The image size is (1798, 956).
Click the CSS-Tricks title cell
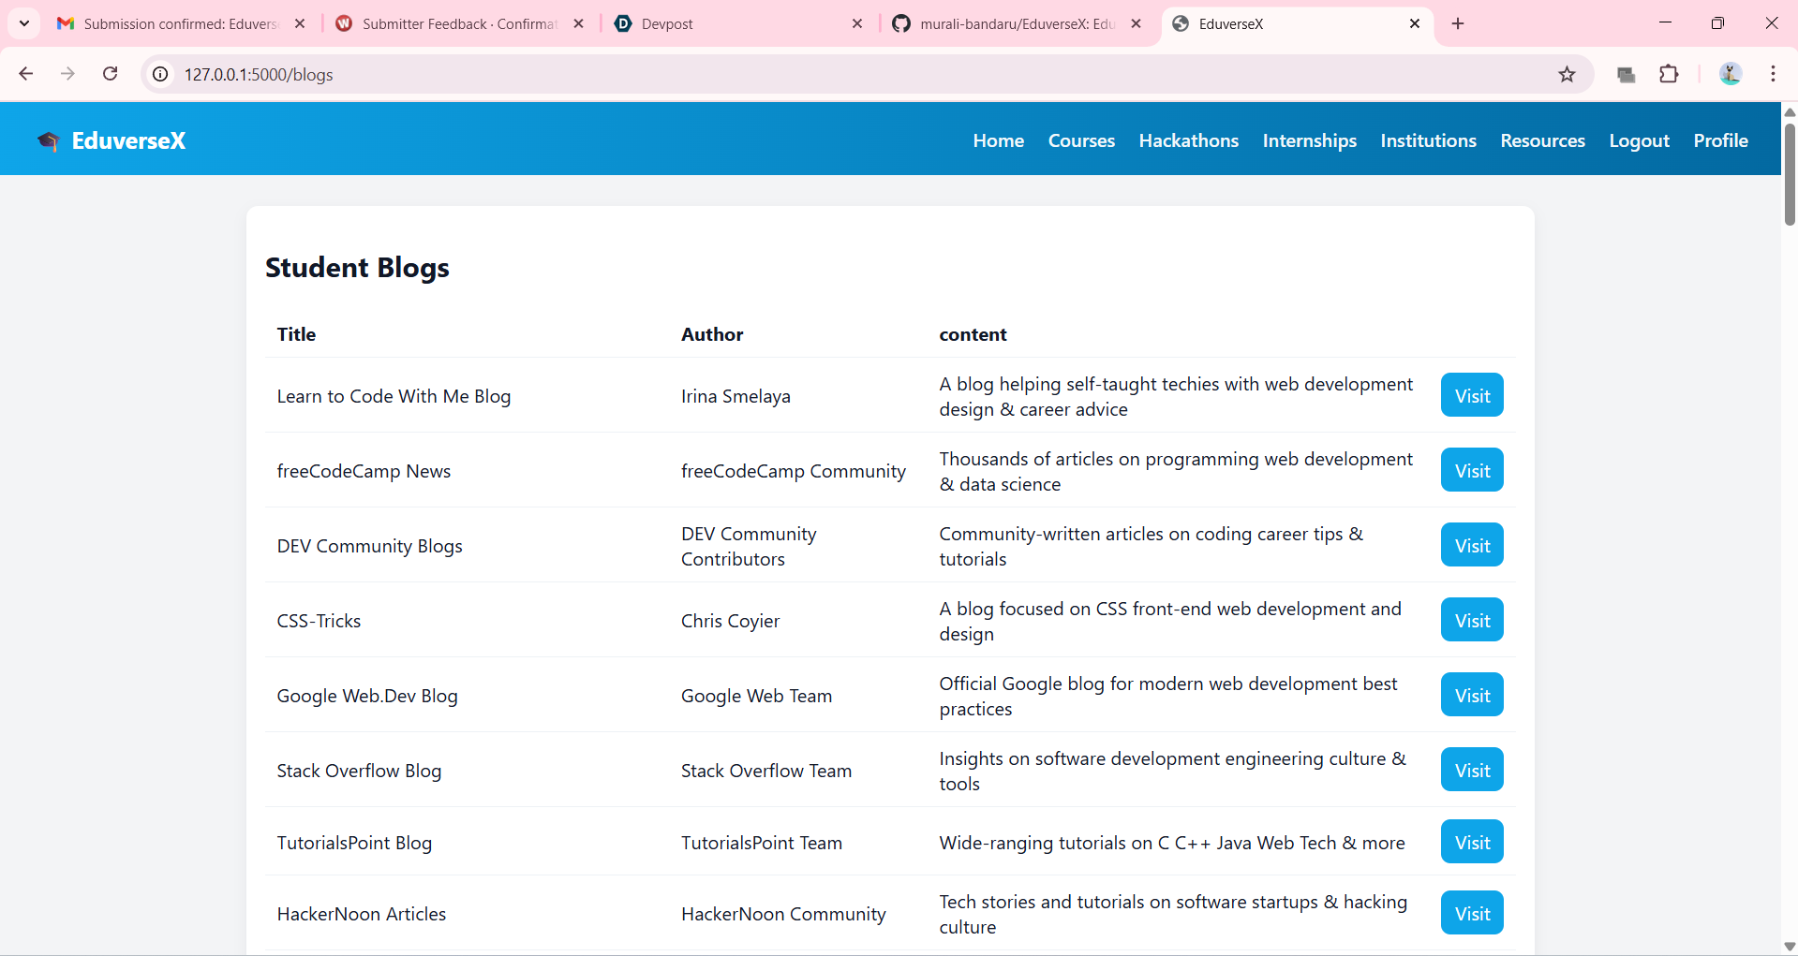click(319, 621)
